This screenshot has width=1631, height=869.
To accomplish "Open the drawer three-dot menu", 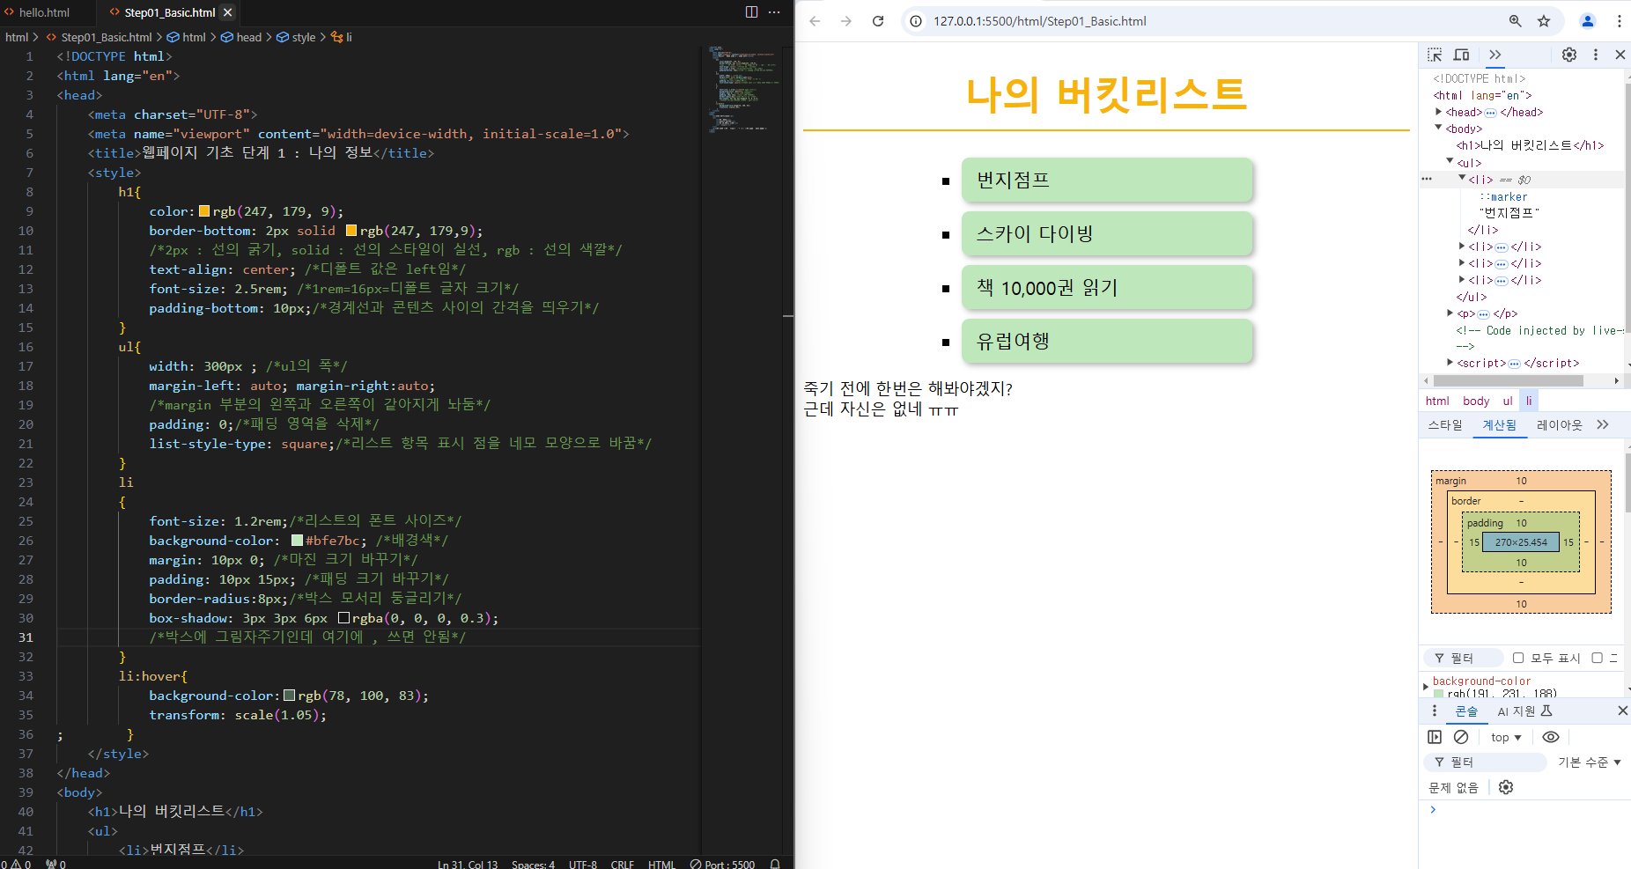I will pyautogui.click(x=1435, y=711).
